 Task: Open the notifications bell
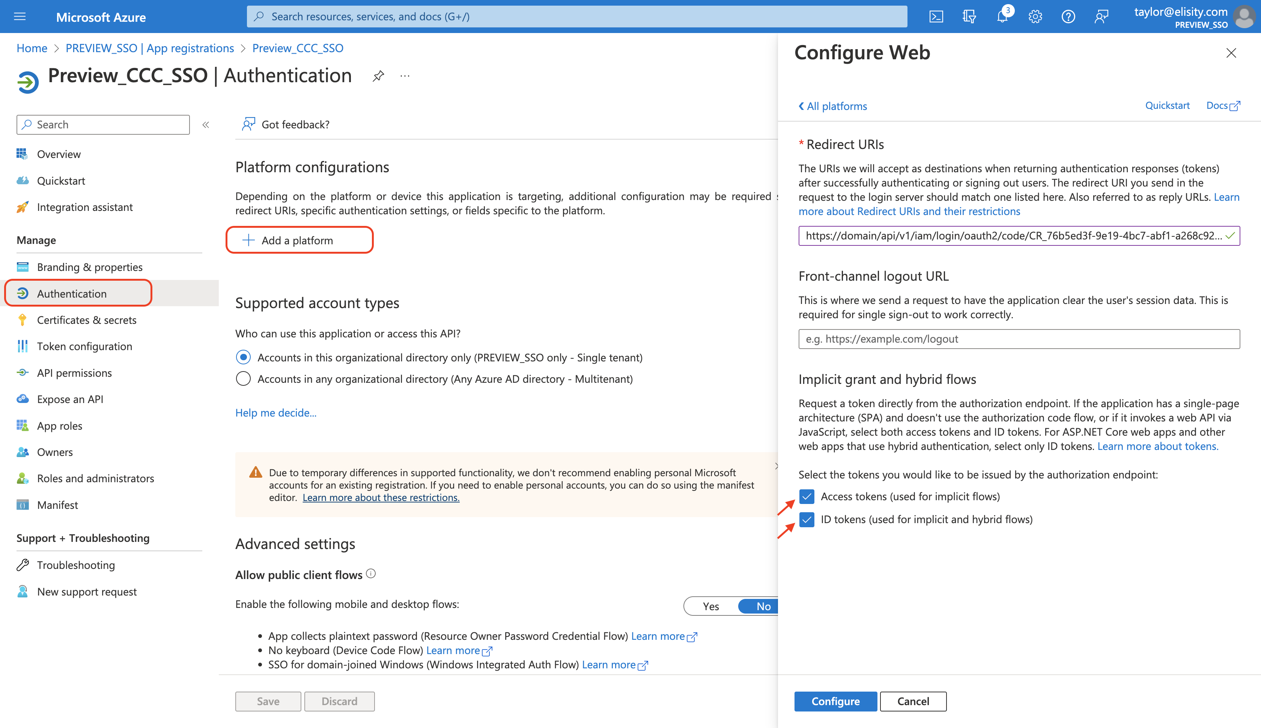coord(1002,17)
